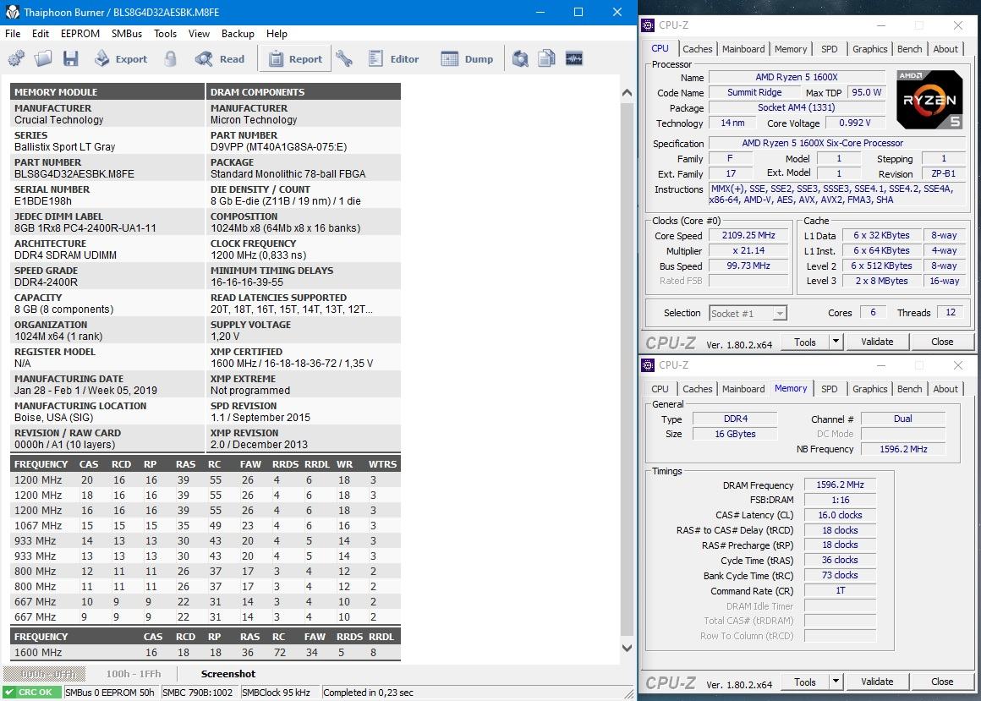Open the File menu

13,34
